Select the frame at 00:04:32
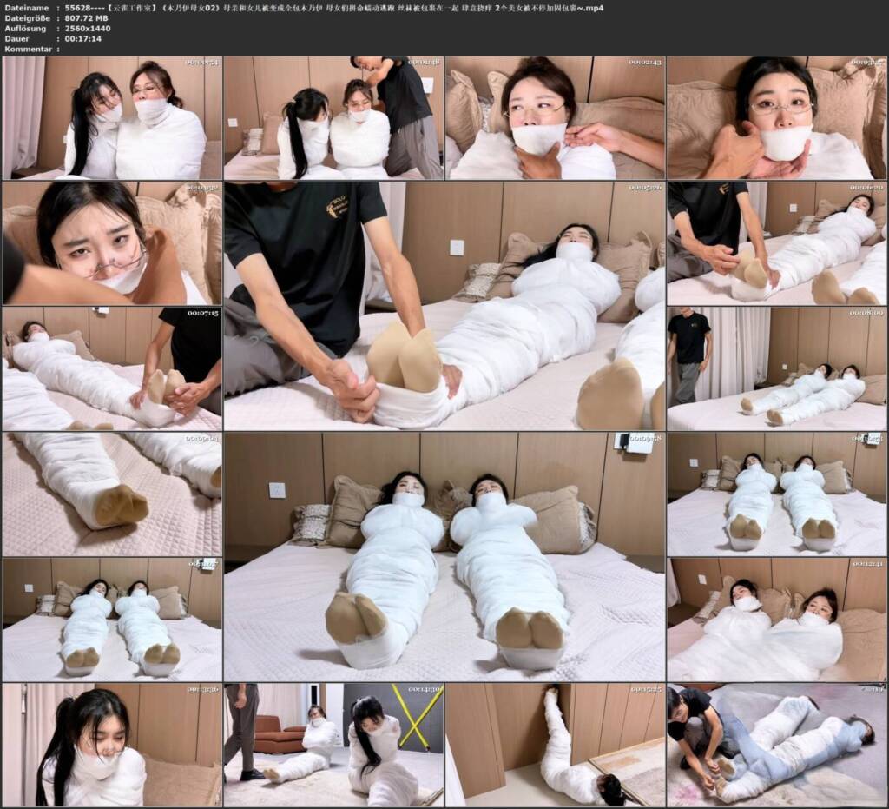This screenshot has width=889, height=809. [112, 242]
